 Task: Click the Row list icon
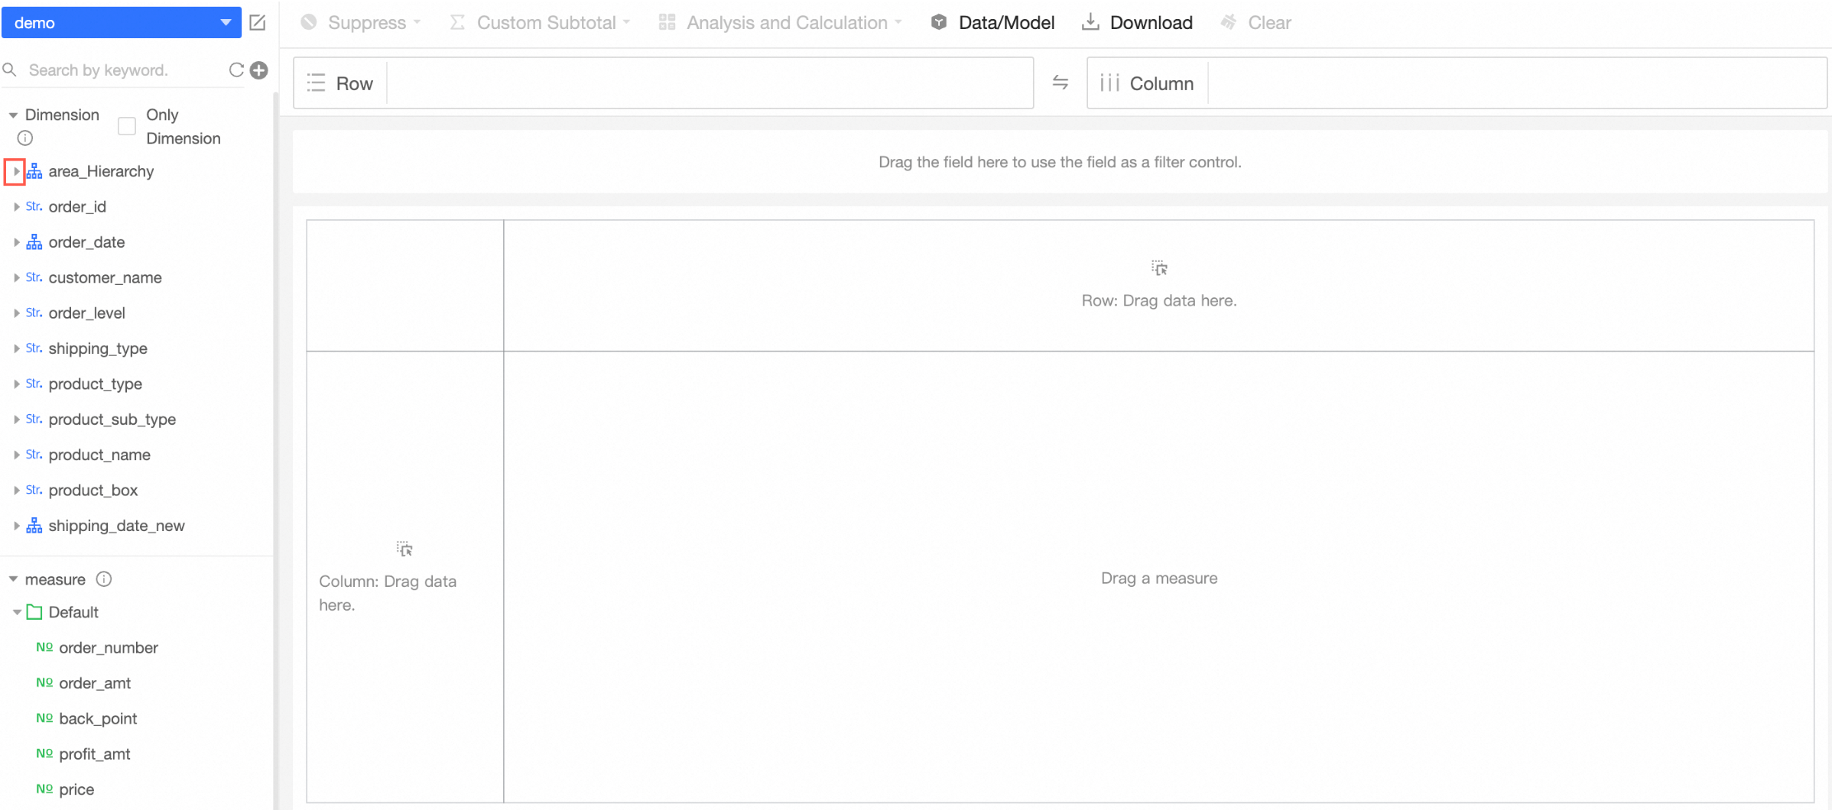[317, 83]
